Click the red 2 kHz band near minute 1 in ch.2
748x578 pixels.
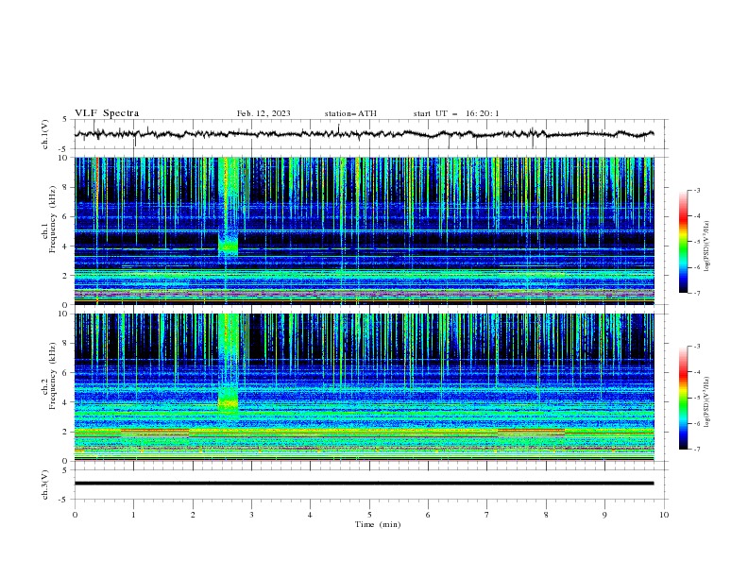(155, 431)
